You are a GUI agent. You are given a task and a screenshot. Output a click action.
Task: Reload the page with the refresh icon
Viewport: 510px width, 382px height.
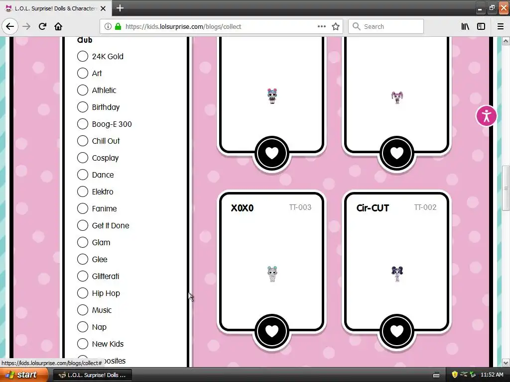[42, 26]
